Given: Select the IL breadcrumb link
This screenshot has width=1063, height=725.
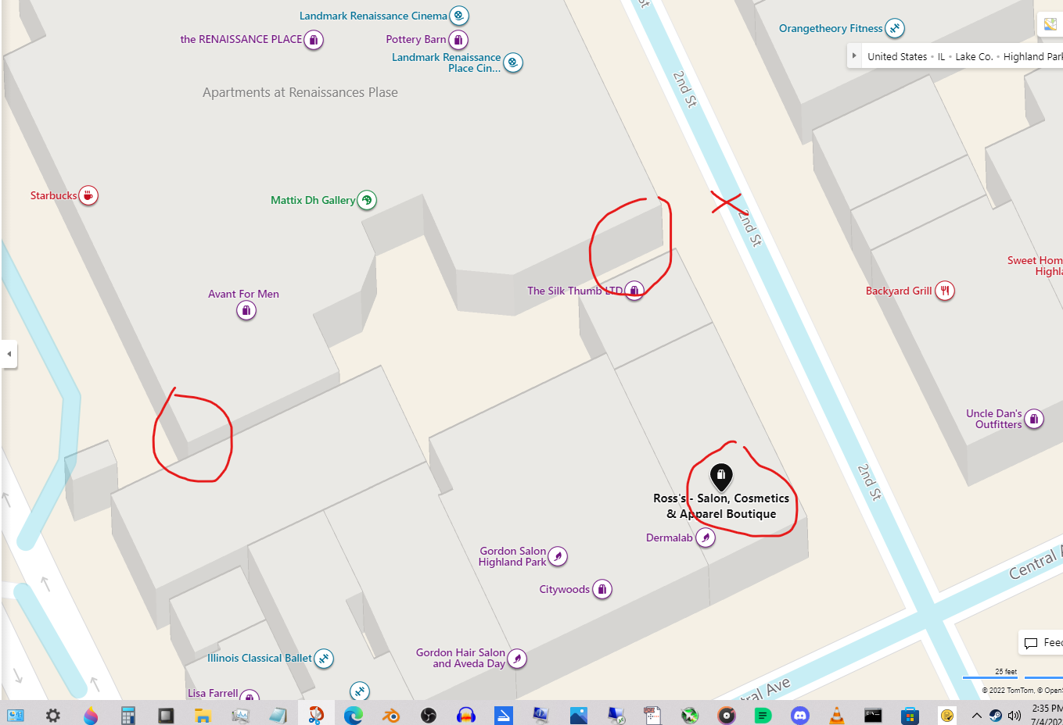Looking at the screenshot, I should point(941,57).
